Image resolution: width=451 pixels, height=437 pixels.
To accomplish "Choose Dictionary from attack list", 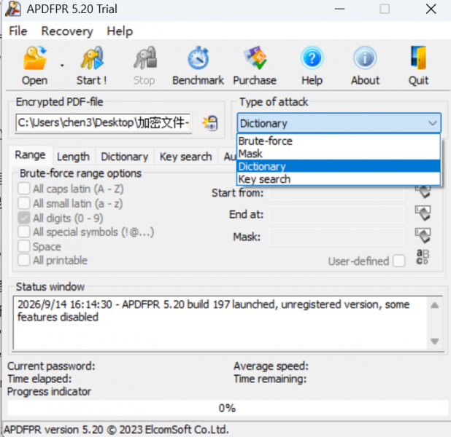I will tap(339, 166).
